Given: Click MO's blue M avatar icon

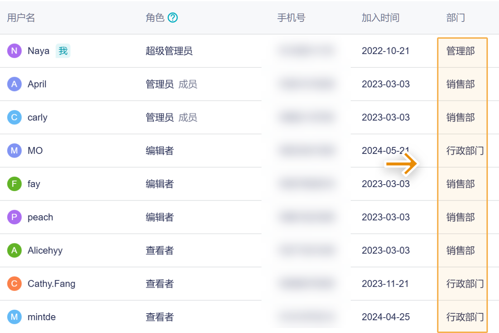Looking at the screenshot, I should pos(14,151).
